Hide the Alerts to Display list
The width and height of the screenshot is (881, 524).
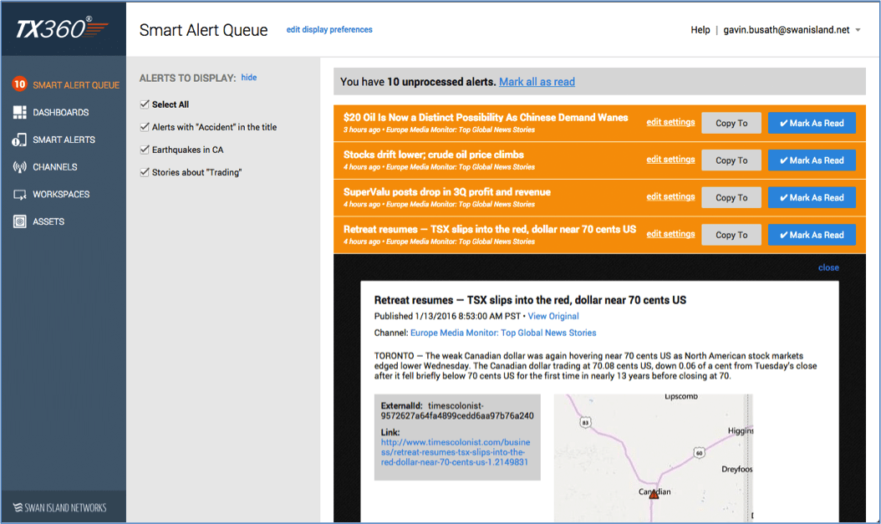click(x=248, y=77)
